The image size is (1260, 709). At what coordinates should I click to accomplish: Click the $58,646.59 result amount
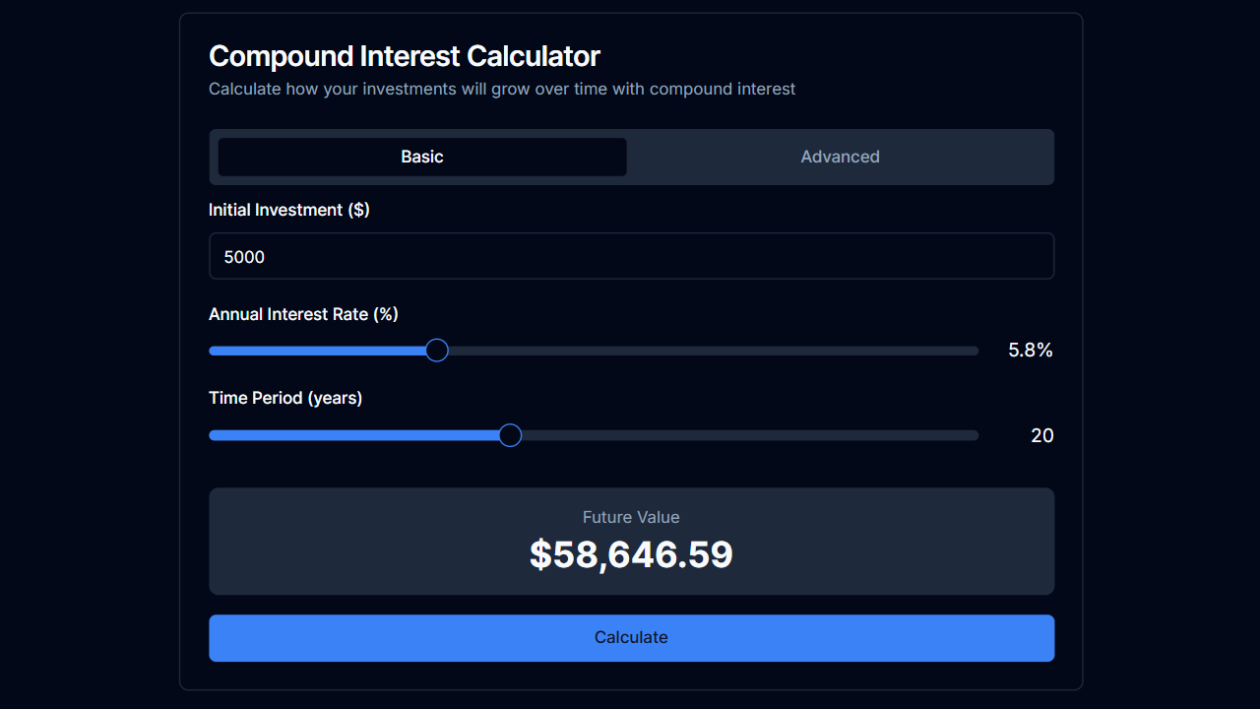tap(631, 554)
